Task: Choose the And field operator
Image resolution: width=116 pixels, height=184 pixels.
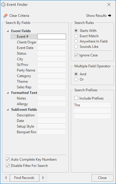Action: (x=76, y=74)
